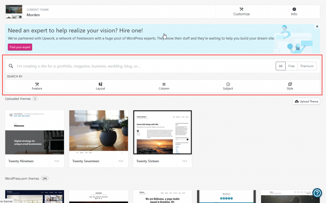This screenshot has height=203, width=326.
Task: Click the theme search input field
Action: coord(143,66)
